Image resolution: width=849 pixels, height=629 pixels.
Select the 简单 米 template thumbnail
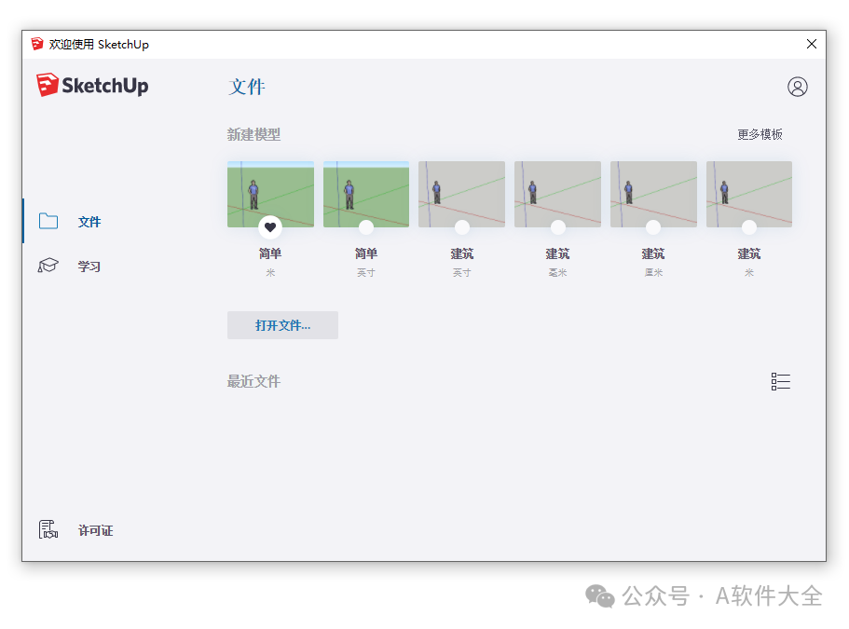[270, 194]
